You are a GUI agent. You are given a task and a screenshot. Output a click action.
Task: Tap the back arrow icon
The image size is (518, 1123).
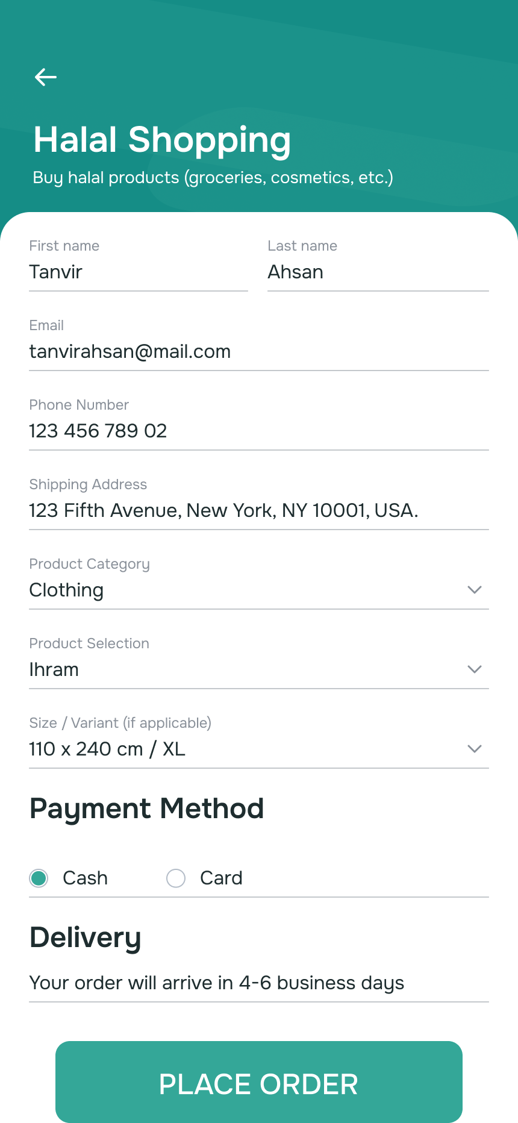[46, 77]
